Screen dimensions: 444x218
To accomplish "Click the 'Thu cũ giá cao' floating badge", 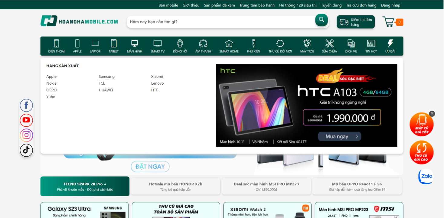I will coord(421,152).
